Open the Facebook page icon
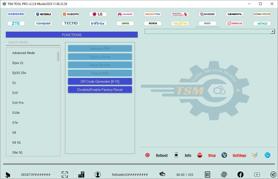 click(x=240, y=174)
